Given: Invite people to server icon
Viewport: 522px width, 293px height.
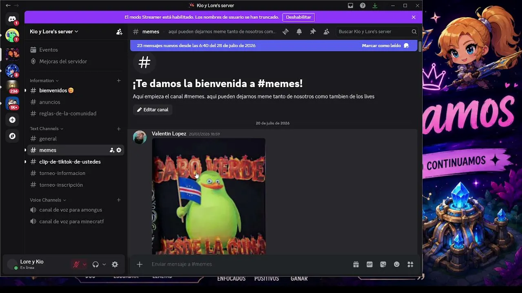Looking at the screenshot, I should pyautogui.click(x=119, y=31).
